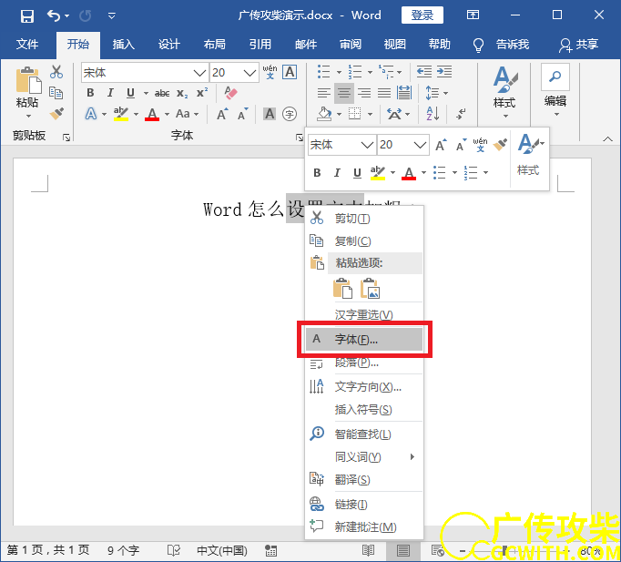This screenshot has width=621, height=562.
Task: Click enclosed character 字 icon
Action: coord(290,114)
